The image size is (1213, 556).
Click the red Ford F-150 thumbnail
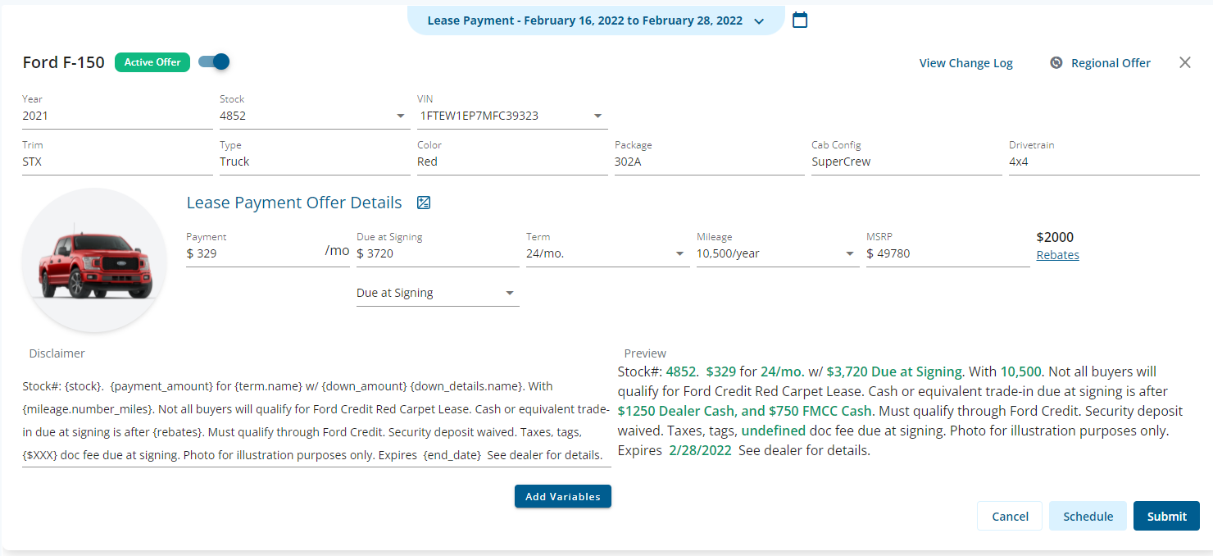(94, 260)
